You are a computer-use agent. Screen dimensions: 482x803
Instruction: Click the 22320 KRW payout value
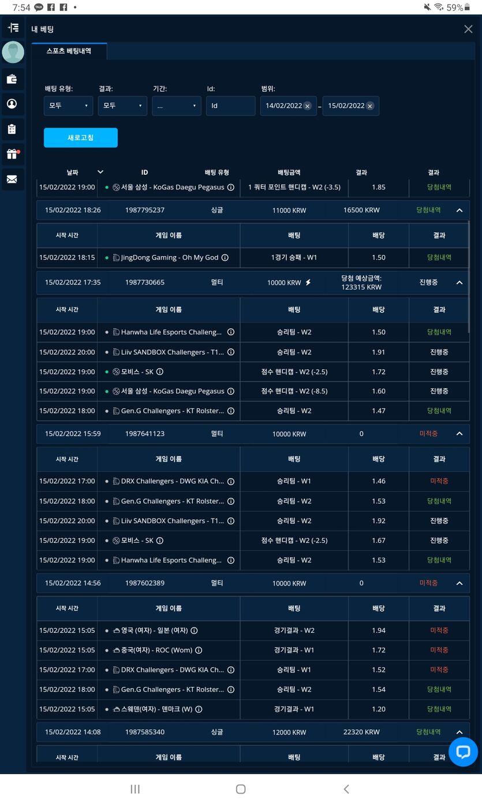pos(361,732)
